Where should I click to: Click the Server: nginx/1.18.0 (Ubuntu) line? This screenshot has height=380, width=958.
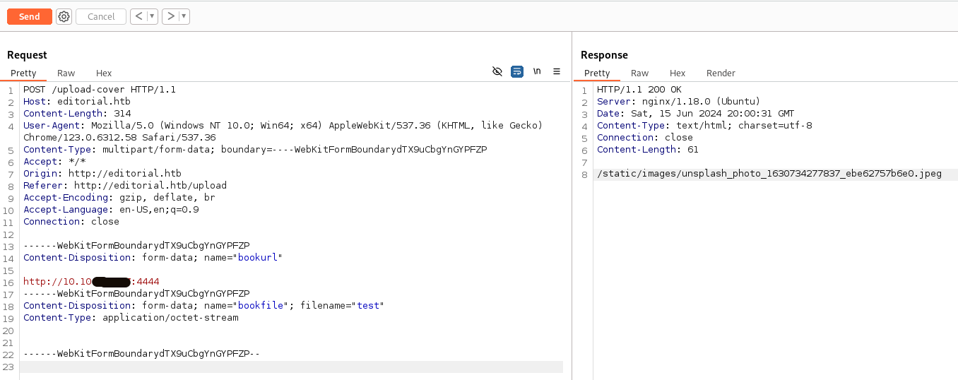tap(679, 102)
